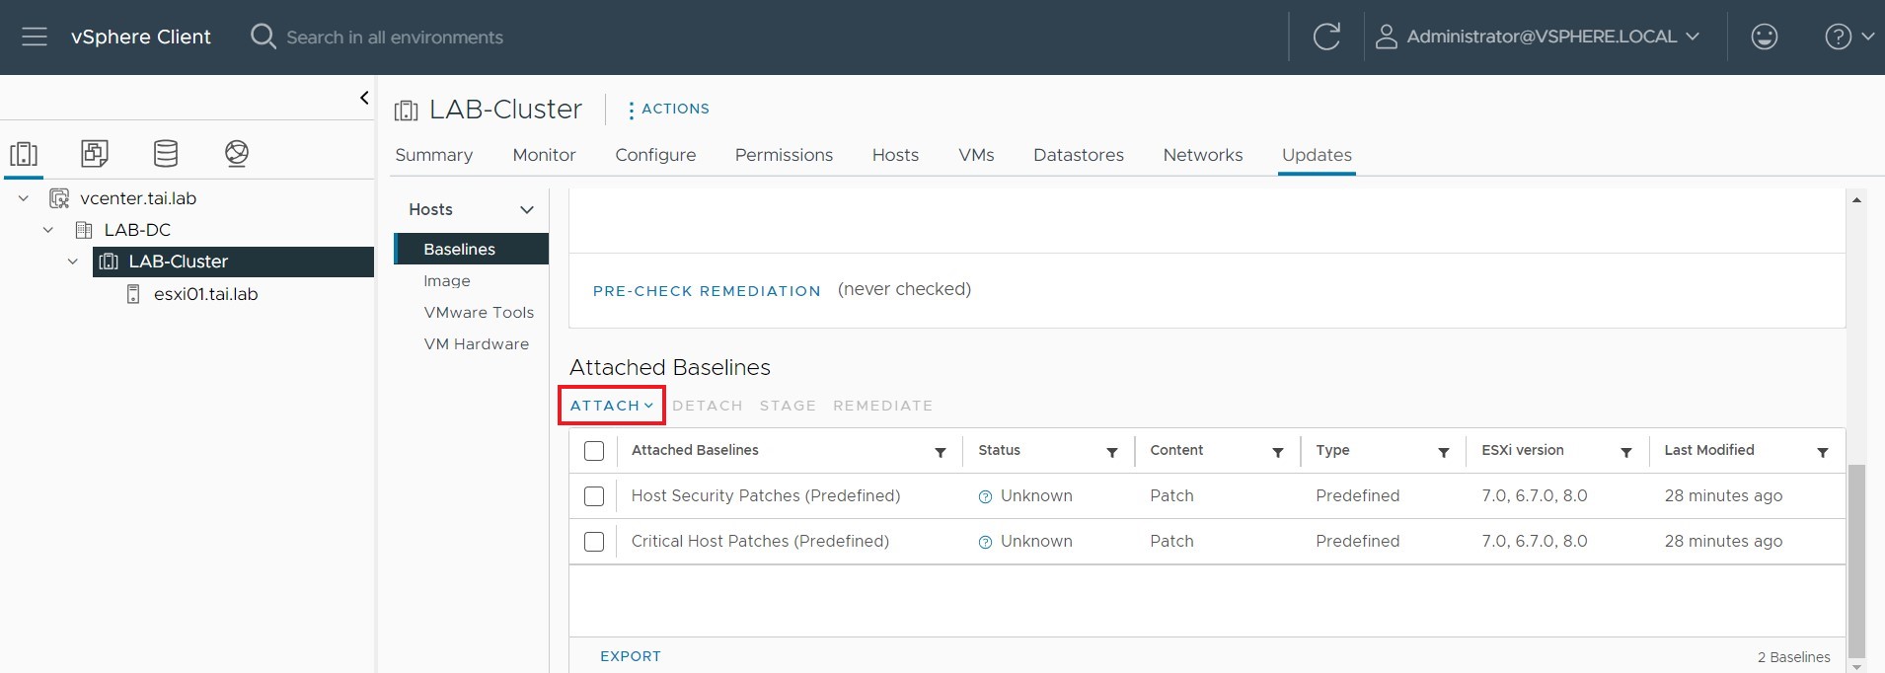
Task: Filter the Type column
Action: [1444, 452]
